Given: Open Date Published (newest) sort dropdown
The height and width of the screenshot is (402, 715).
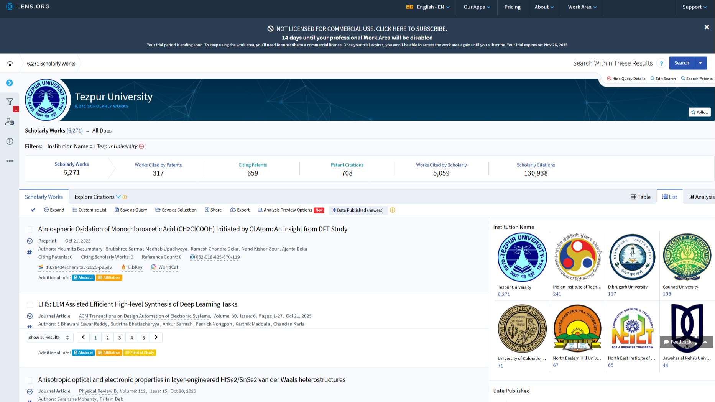Looking at the screenshot, I should 358,210.
